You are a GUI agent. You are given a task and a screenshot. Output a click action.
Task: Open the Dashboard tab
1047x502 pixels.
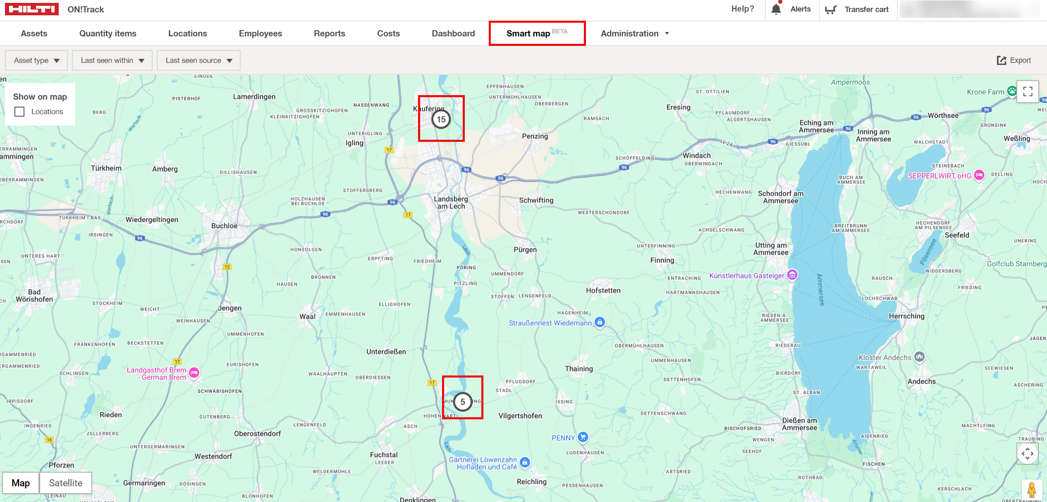tap(453, 33)
